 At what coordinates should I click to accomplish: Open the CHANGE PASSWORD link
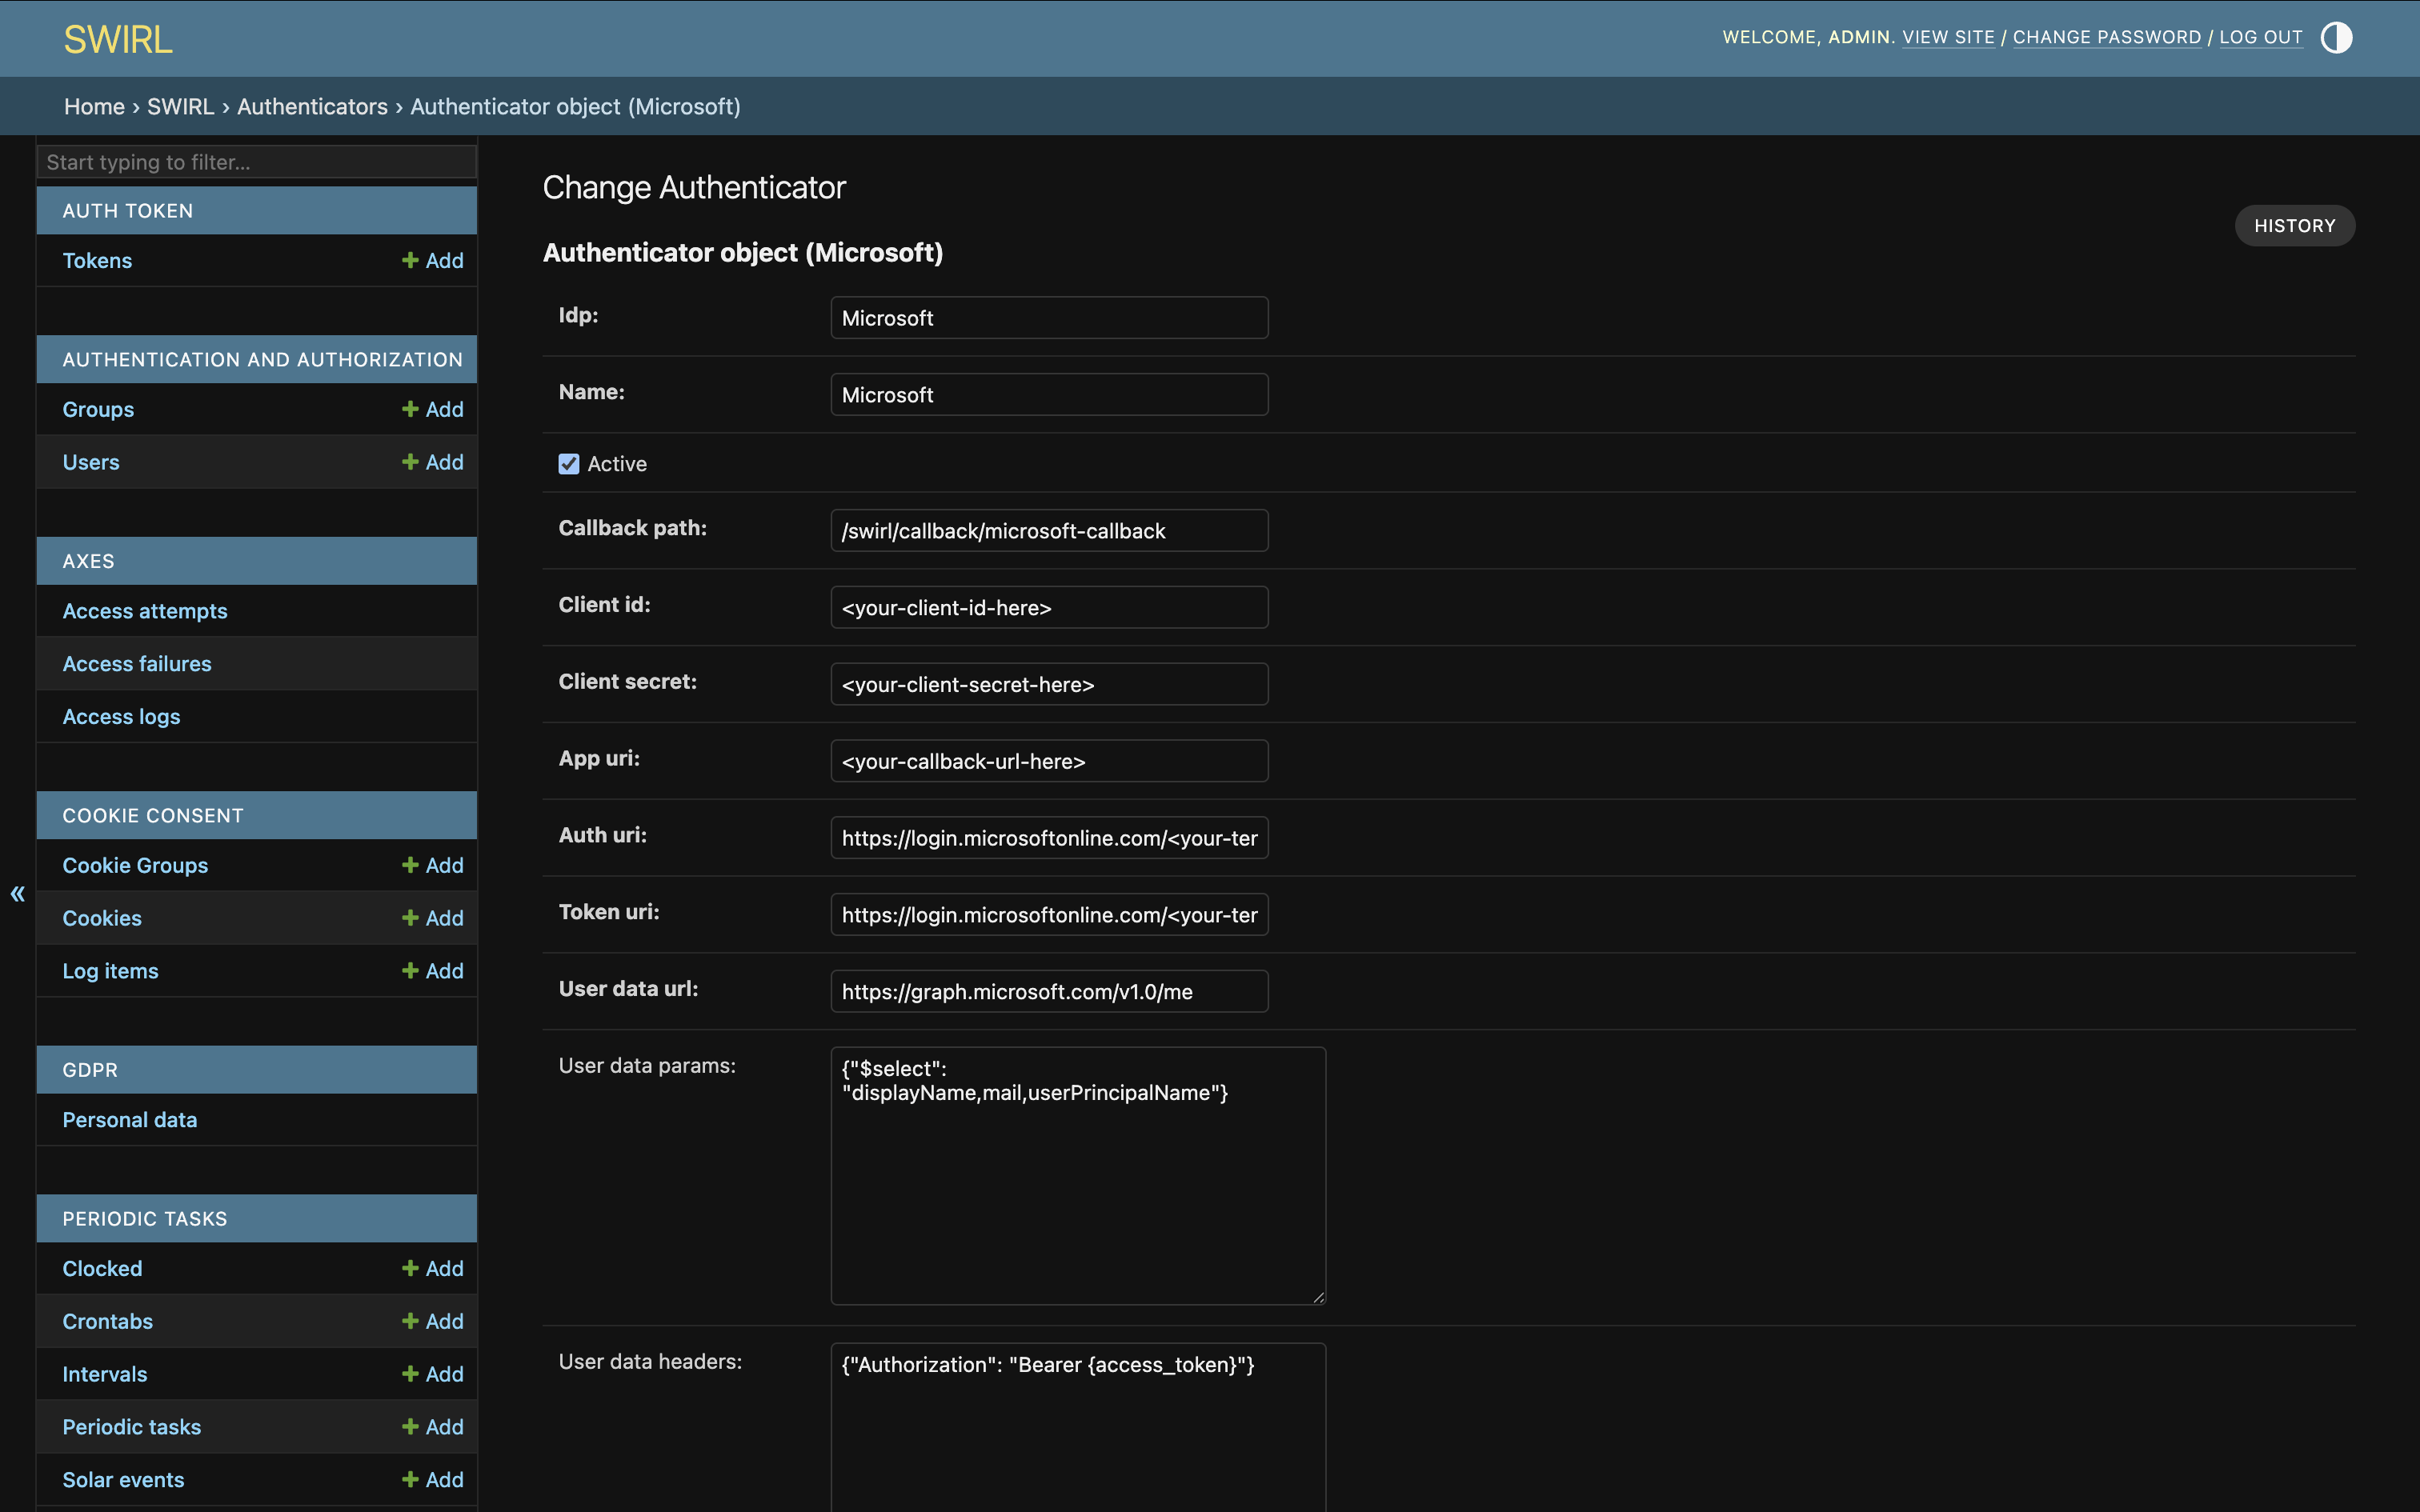point(2106,37)
